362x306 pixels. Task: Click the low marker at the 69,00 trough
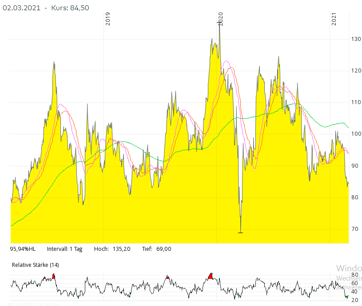click(240, 233)
